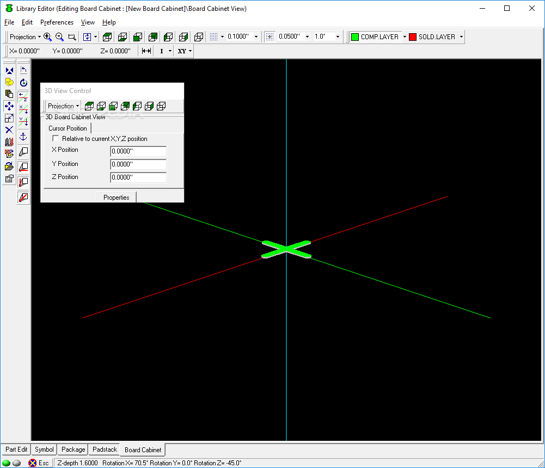Click the dotted grid display icon

point(214,37)
